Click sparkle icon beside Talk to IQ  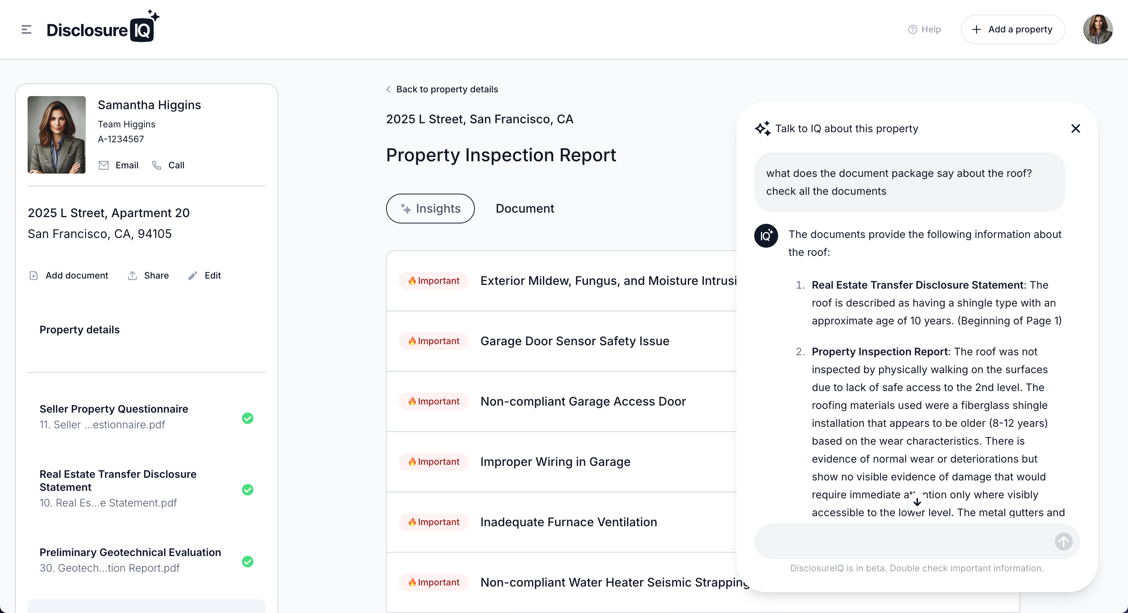(763, 128)
